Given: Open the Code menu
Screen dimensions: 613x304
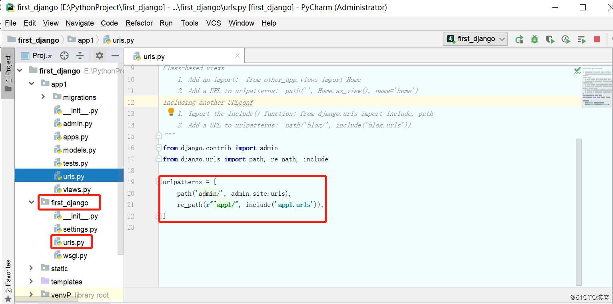Looking at the screenshot, I should click(x=109, y=23).
